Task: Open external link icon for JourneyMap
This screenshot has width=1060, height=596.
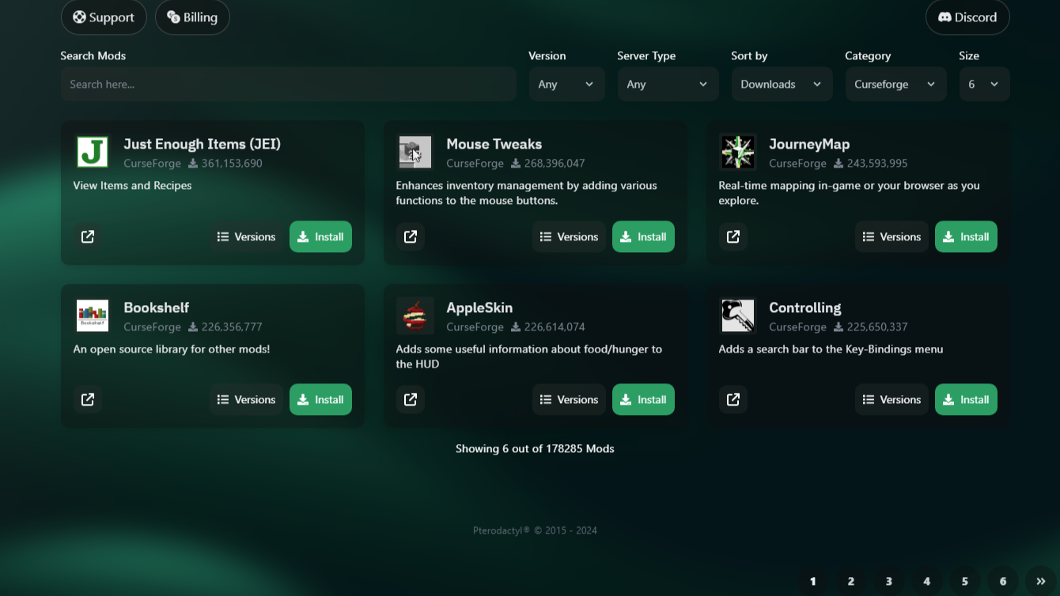Action: coord(733,236)
